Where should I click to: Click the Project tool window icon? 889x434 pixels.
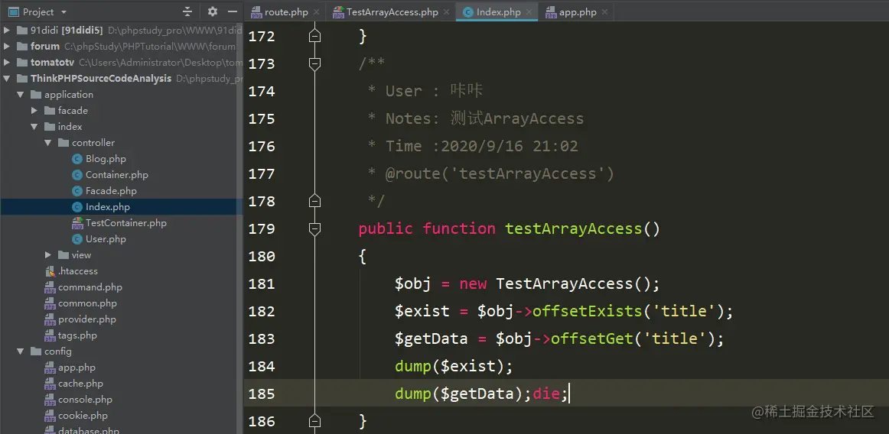[x=14, y=12]
